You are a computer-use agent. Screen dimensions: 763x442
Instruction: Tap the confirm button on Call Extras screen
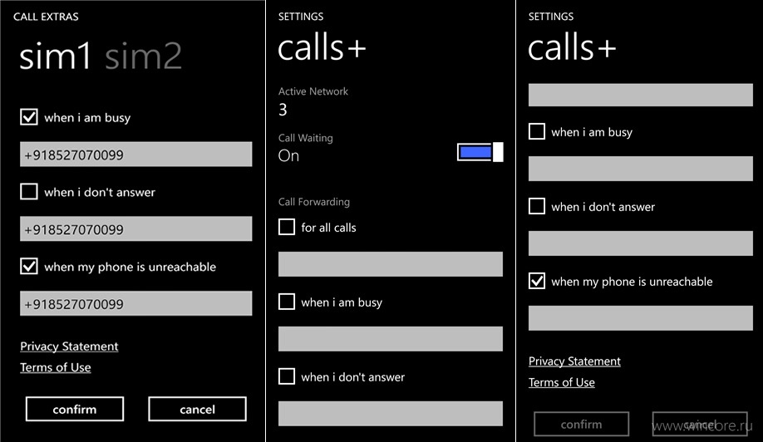tap(75, 409)
